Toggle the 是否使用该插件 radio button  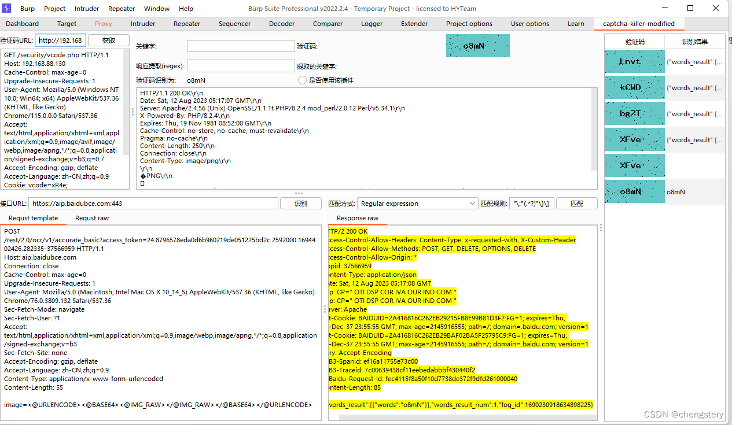coord(302,80)
